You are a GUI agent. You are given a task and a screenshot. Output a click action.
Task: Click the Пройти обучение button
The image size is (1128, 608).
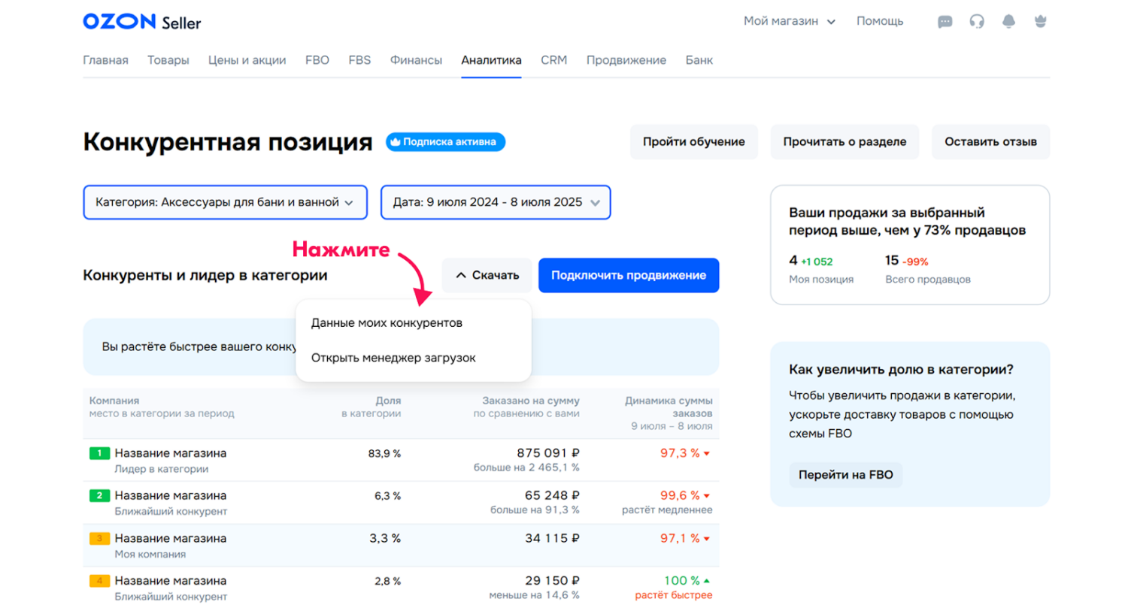click(x=693, y=141)
